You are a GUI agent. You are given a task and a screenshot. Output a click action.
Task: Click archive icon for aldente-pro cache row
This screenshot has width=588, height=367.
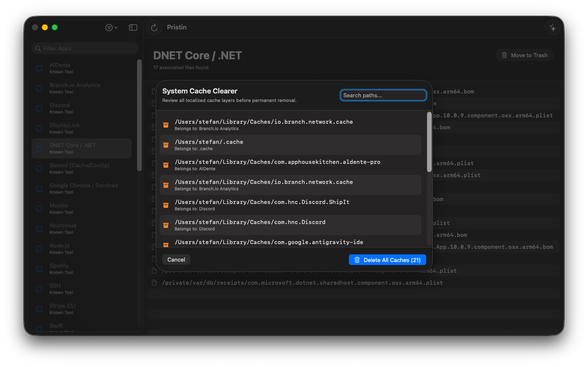[x=166, y=165]
